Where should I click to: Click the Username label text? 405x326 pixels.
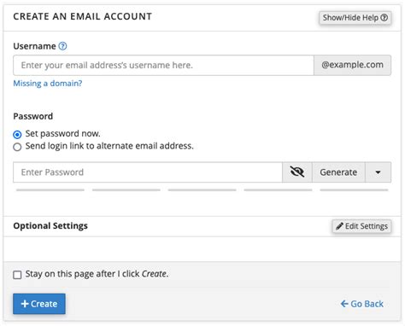(x=34, y=46)
